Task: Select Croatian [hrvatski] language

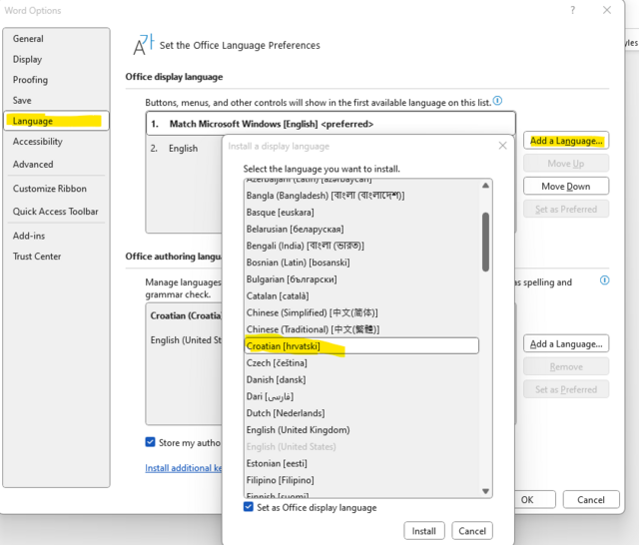Action: point(361,345)
